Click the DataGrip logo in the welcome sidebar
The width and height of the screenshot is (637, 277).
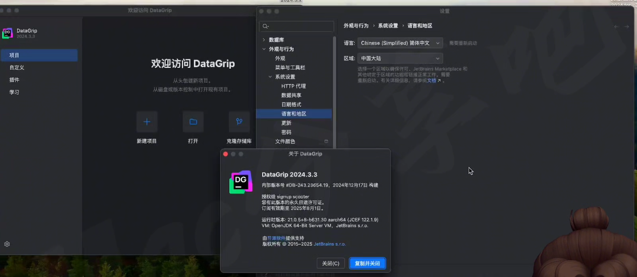pyautogui.click(x=7, y=33)
